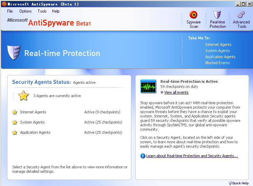The height and width of the screenshot is (186, 253).
Task: Go to Internet Agents under Take Me To
Action: pos(218,44)
